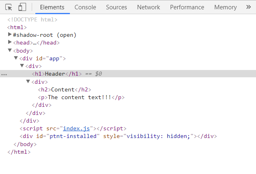This screenshot has width=256, height=174.
Task: Expand the #shadow-root (open) node
Action: pyautogui.click(x=10, y=34)
